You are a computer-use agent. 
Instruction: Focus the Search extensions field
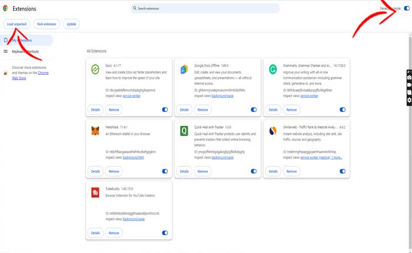[x=205, y=8]
